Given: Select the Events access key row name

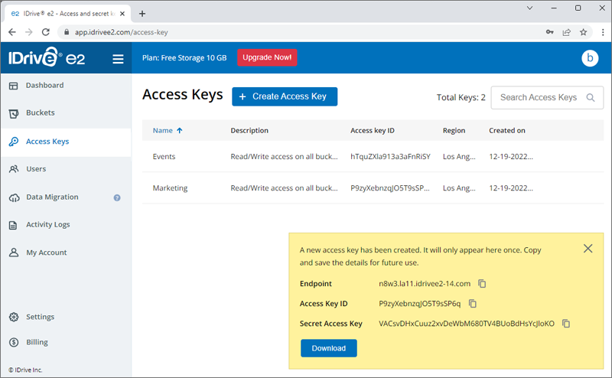Looking at the screenshot, I should tap(164, 157).
